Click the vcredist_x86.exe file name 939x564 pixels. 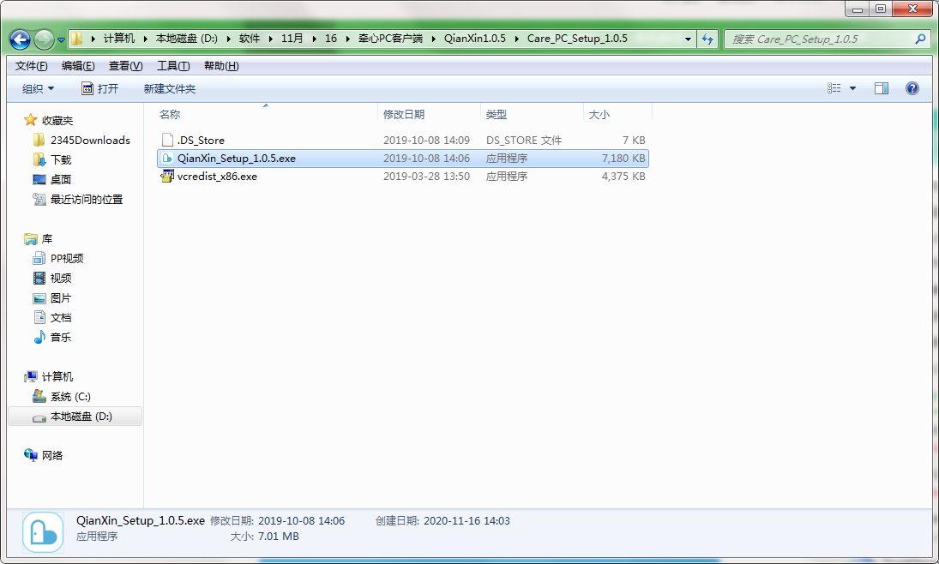217,176
